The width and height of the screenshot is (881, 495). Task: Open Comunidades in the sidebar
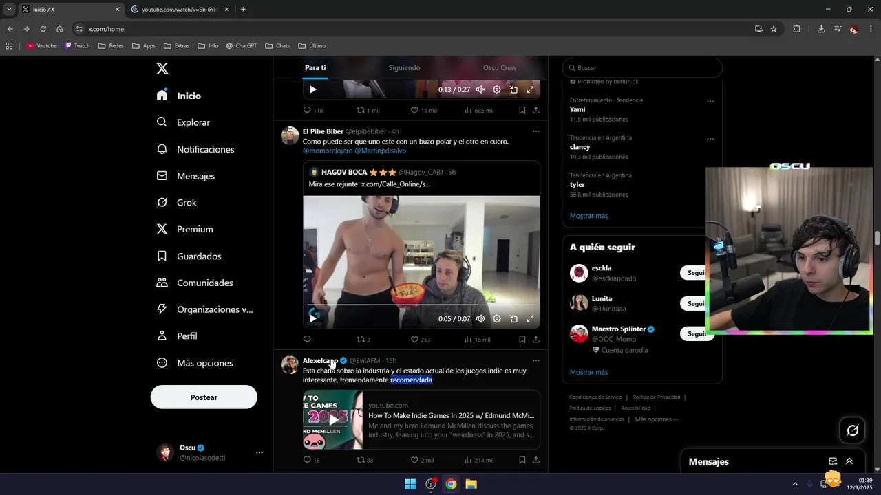point(195,283)
